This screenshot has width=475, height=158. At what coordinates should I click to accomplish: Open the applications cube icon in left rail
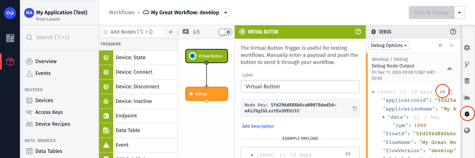pyautogui.click(x=10, y=61)
